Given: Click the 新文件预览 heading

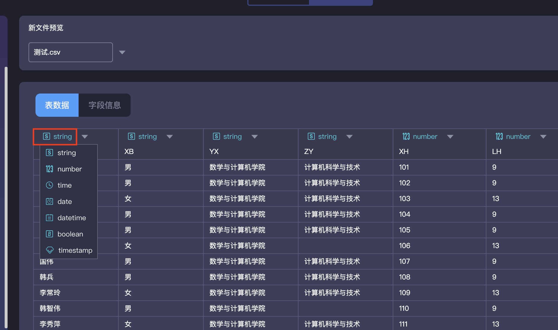Looking at the screenshot, I should pos(46,28).
